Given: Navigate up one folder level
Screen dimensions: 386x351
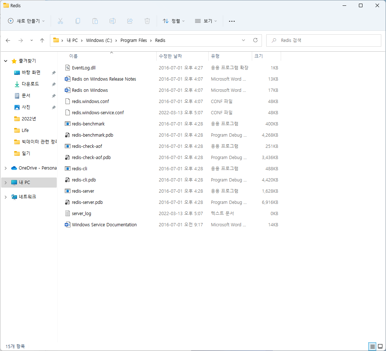Looking at the screenshot, I should click(42, 40).
